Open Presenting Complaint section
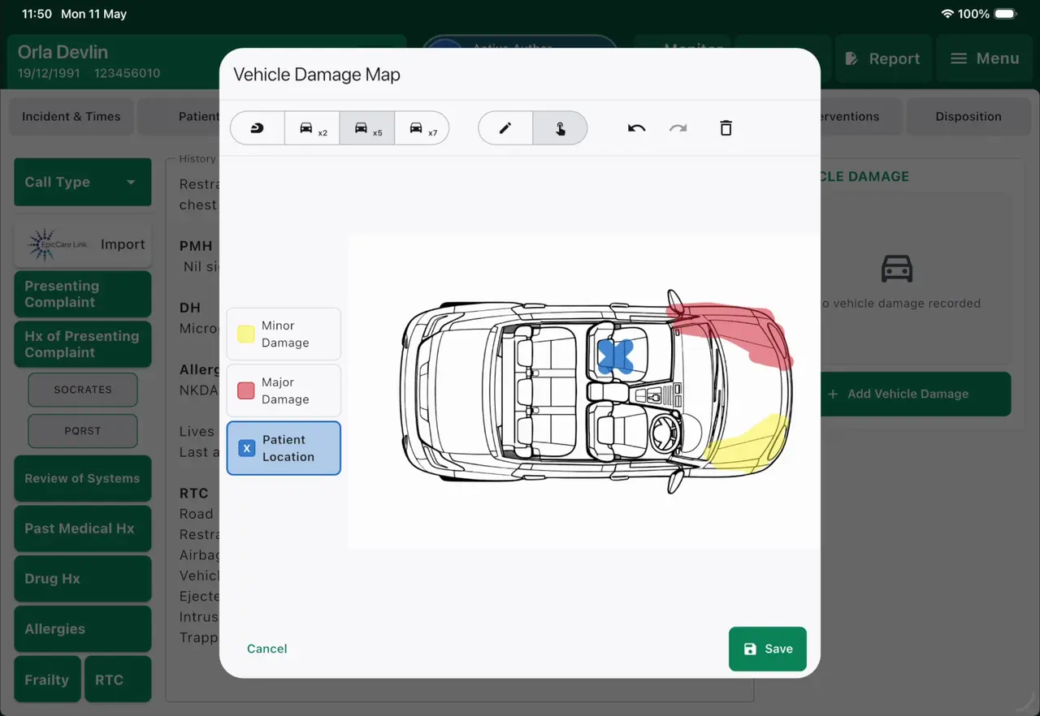The image size is (1040, 716). click(83, 294)
